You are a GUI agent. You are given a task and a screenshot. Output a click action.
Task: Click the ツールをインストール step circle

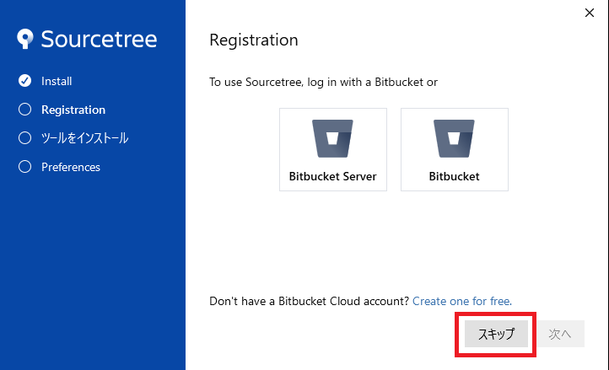(24, 138)
